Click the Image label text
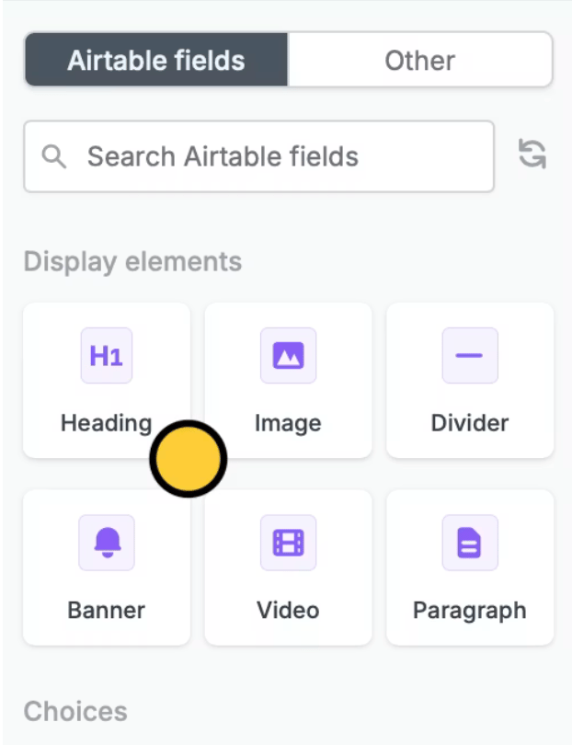572x745 pixels. 288,423
